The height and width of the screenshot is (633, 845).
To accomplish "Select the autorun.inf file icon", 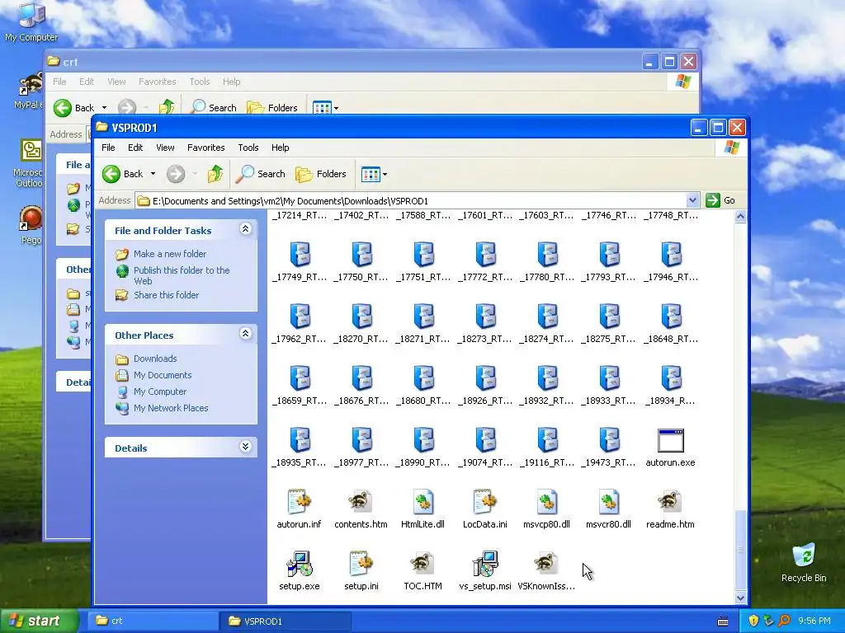I will coord(299,501).
